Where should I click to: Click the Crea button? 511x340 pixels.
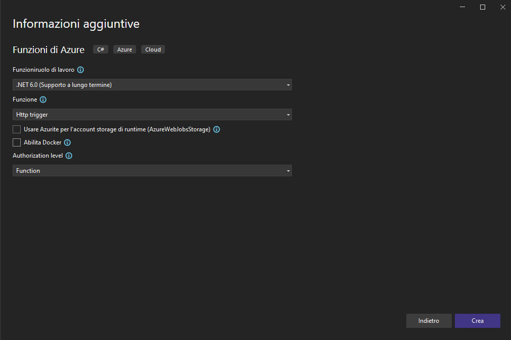click(477, 321)
